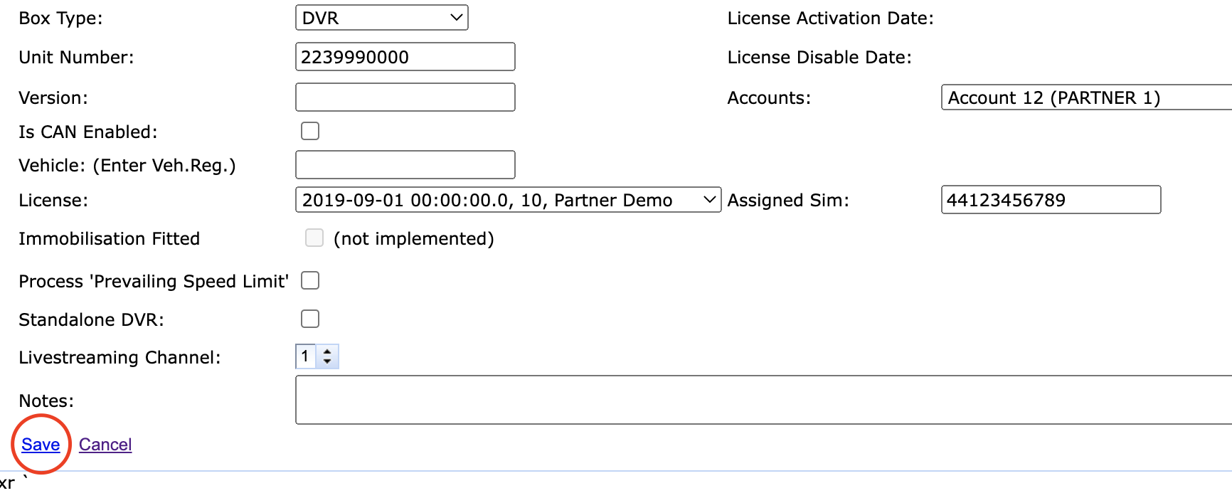Image resolution: width=1232 pixels, height=498 pixels.
Task: Enable the Is CAN Enabled checkbox
Action: click(310, 131)
